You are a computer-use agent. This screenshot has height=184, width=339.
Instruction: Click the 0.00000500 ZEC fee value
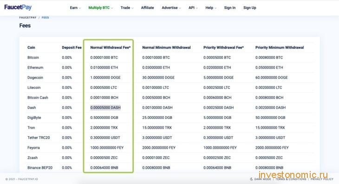(x=104, y=158)
